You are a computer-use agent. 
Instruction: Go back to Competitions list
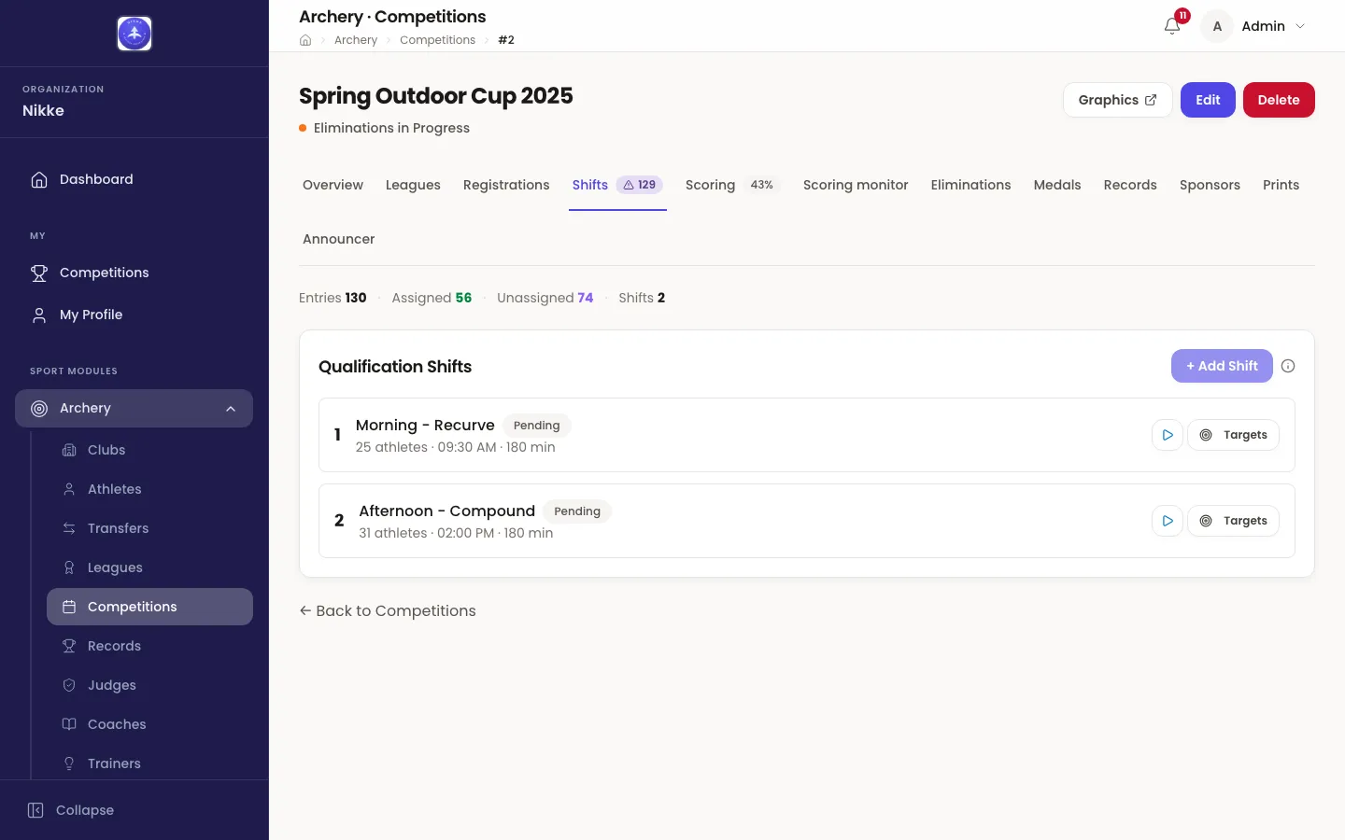click(388, 610)
